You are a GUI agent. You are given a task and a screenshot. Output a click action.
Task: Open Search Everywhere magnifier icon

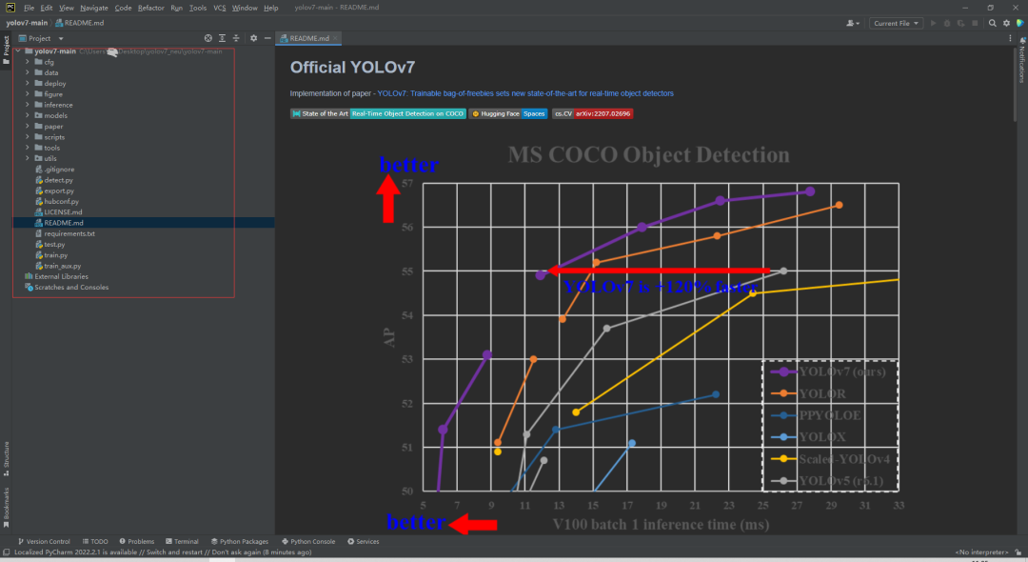coord(993,23)
